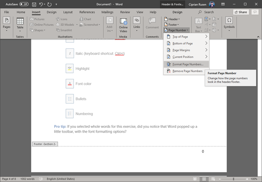Open the Header & Footer Design tab

click(177, 12)
